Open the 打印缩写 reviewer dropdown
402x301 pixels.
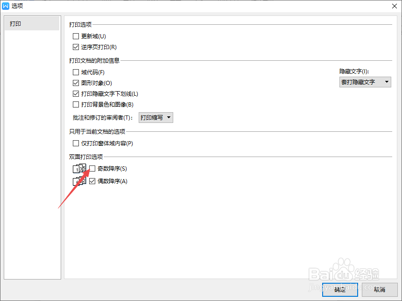(x=156, y=117)
